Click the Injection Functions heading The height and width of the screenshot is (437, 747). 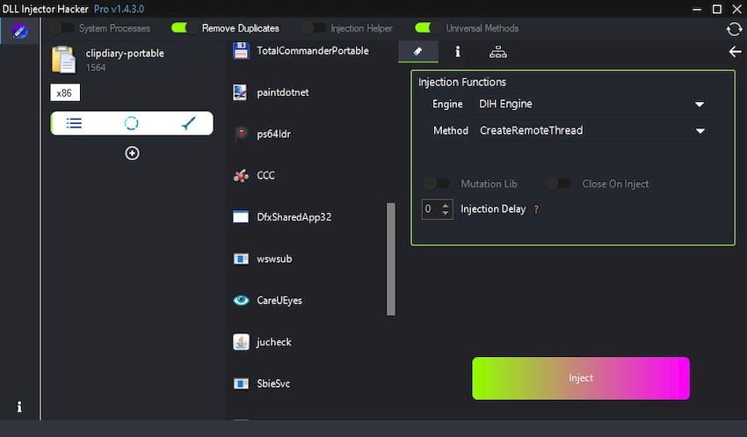point(462,82)
